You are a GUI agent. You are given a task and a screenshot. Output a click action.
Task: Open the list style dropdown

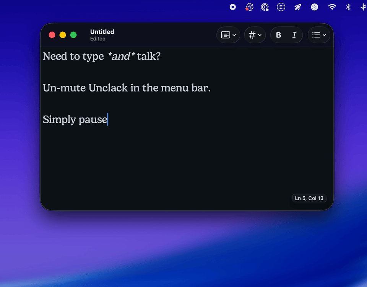click(319, 35)
